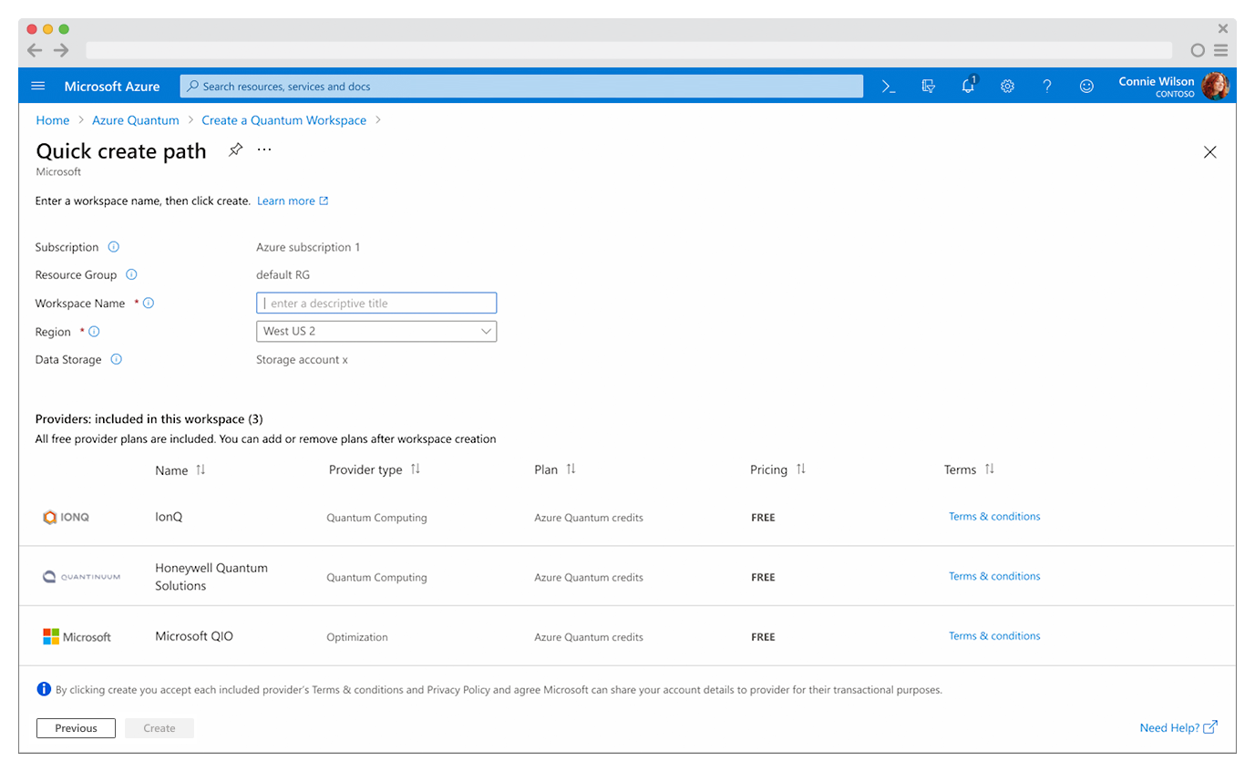
Task: Go forward with the browser forward arrow
Action: 61,50
